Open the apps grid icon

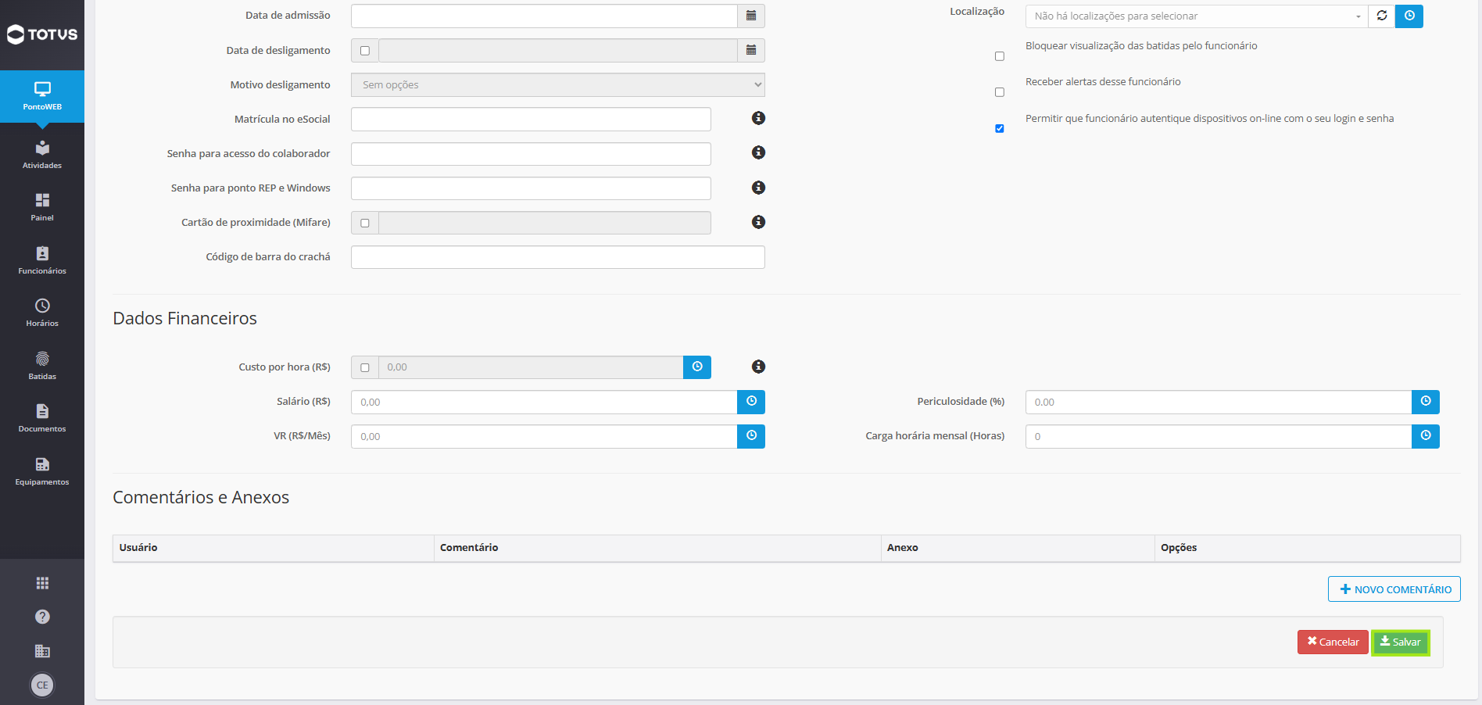coord(42,583)
